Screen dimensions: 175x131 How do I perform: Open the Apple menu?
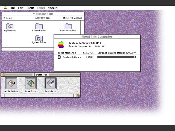(5, 8)
